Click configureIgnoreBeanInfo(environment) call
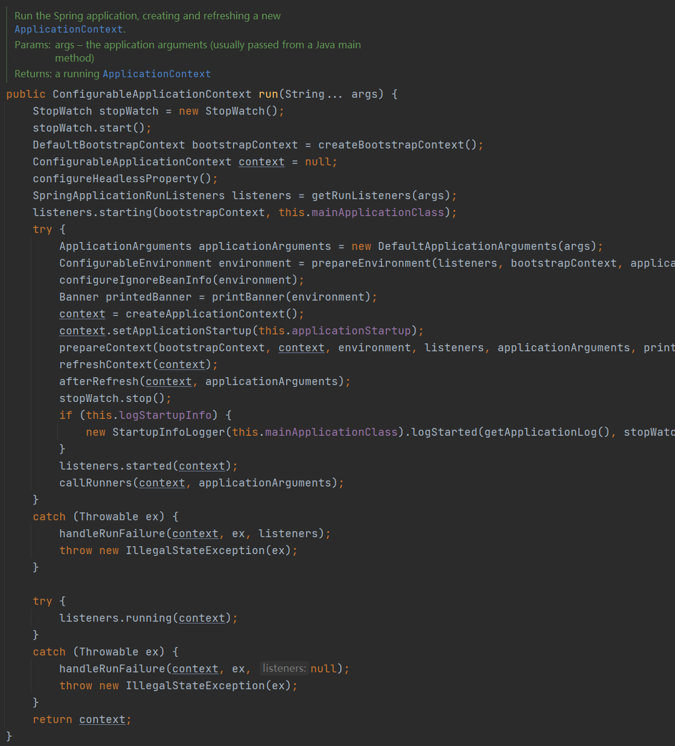Viewport: 675px width, 746px height. [179, 280]
